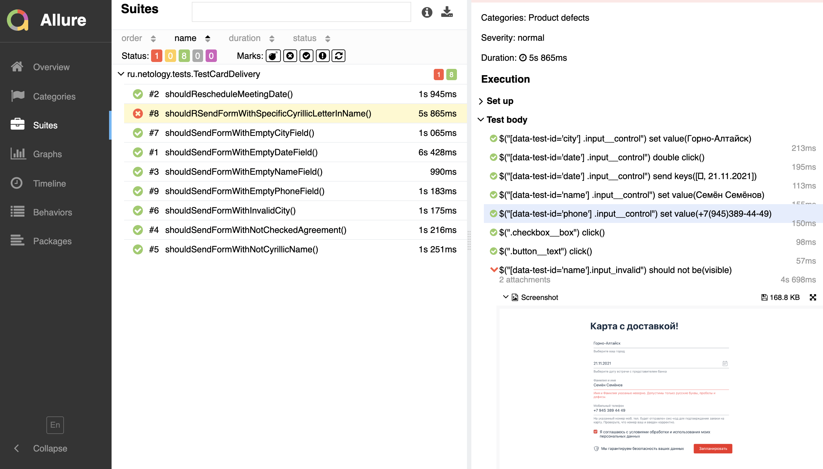
Task: Toggle the new failed mark filter
Action: click(x=290, y=56)
